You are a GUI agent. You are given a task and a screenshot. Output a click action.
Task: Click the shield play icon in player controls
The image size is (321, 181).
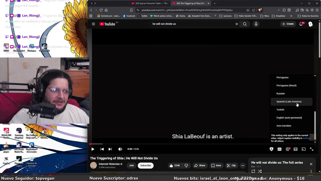(x=271, y=149)
